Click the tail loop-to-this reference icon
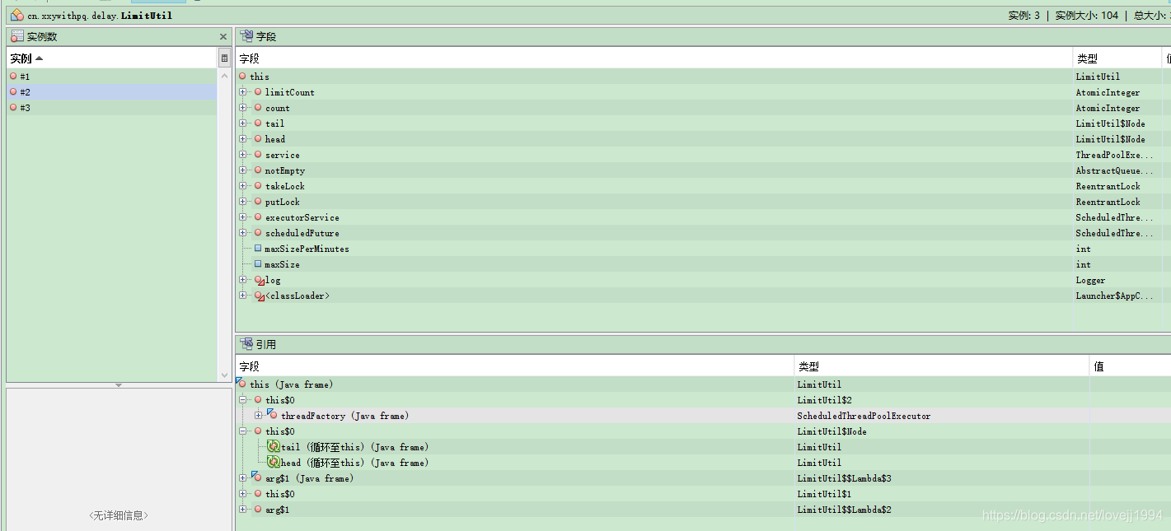Image resolution: width=1171 pixels, height=531 pixels. click(274, 447)
